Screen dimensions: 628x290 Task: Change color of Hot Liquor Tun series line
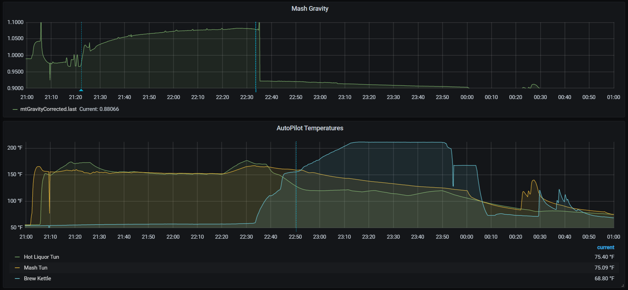(17, 257)
